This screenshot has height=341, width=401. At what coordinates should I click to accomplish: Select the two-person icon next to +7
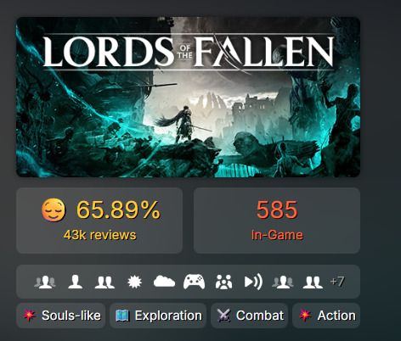tap(313, 282)
